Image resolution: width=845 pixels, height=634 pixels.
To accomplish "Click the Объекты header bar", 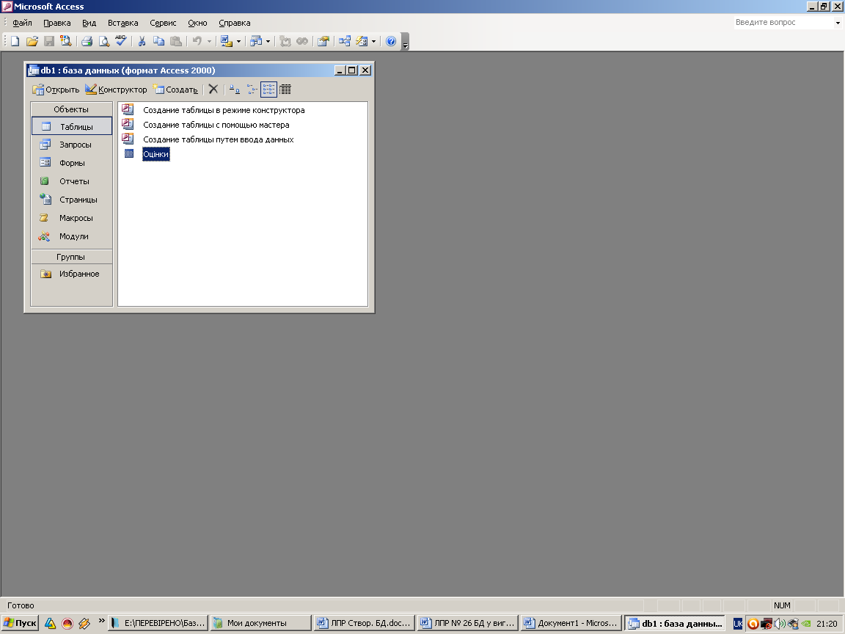I will point(71,109).
